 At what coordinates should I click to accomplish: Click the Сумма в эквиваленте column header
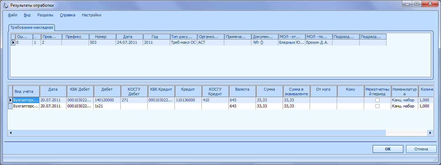(x=296, y=91)
